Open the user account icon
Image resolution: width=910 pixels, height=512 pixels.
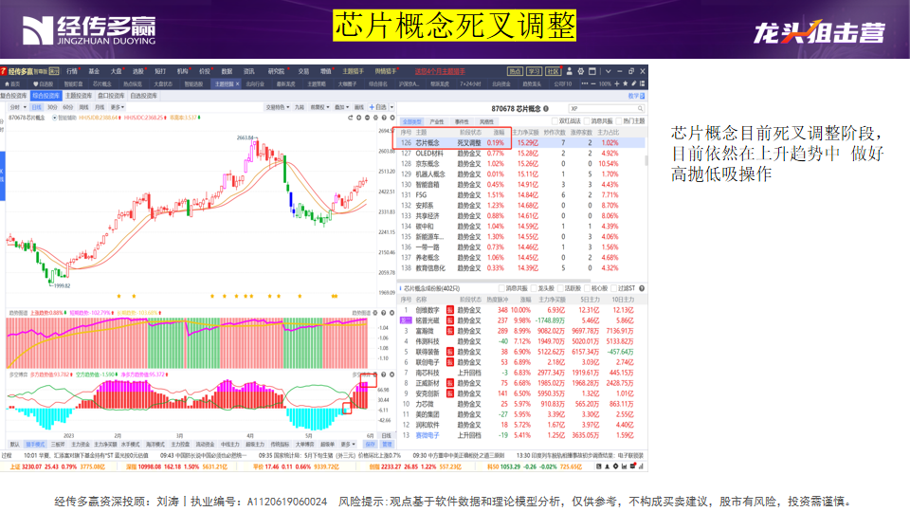[570, 71]
